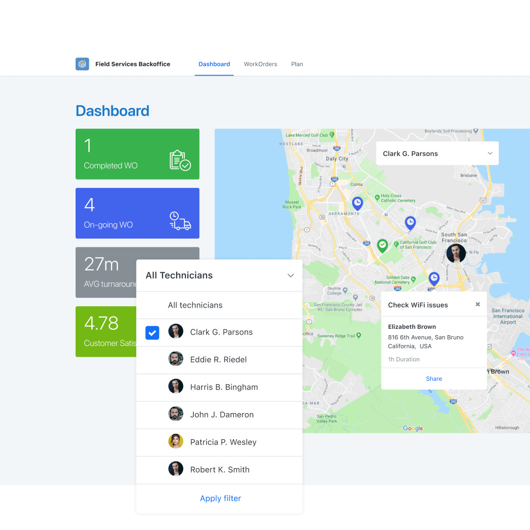Switch to the WorkOrders tab
The image size is (530, 530).
(x=261, y=64)
